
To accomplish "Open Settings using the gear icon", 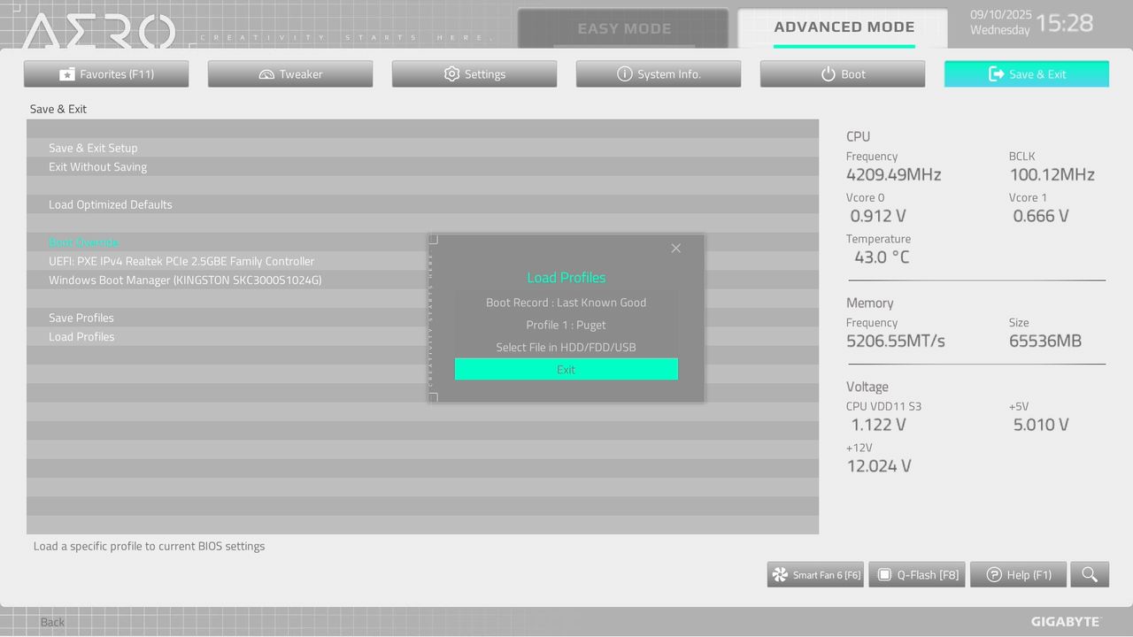I will [453, 73].
